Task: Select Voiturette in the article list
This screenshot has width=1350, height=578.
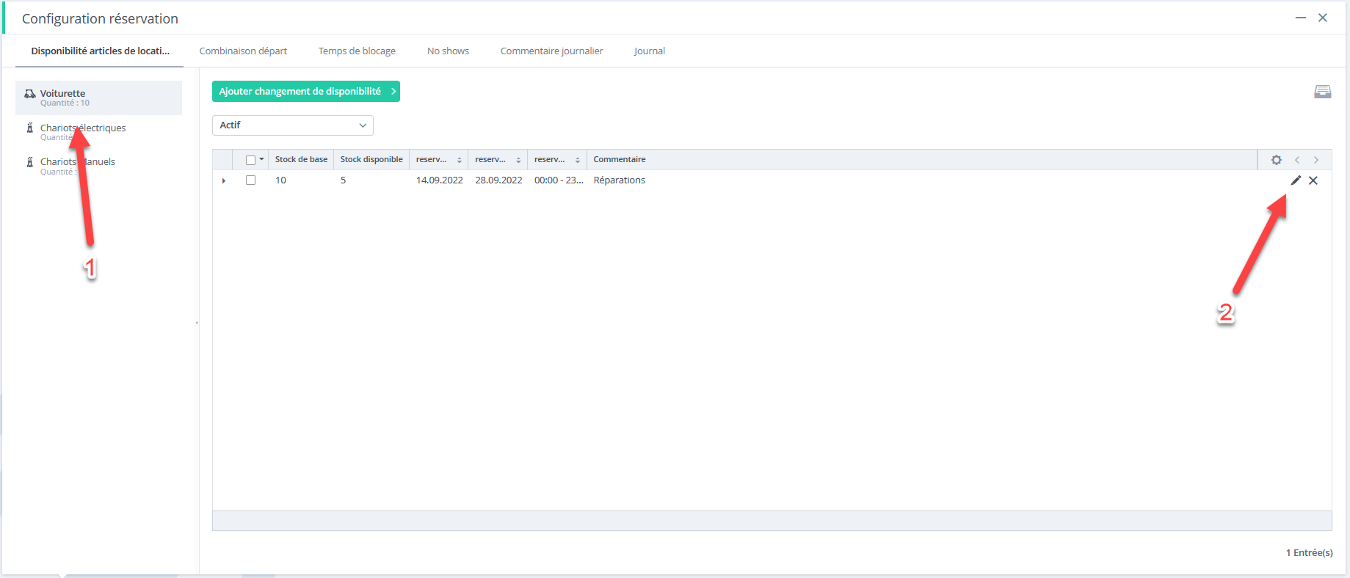Action: tap(99, 98)
